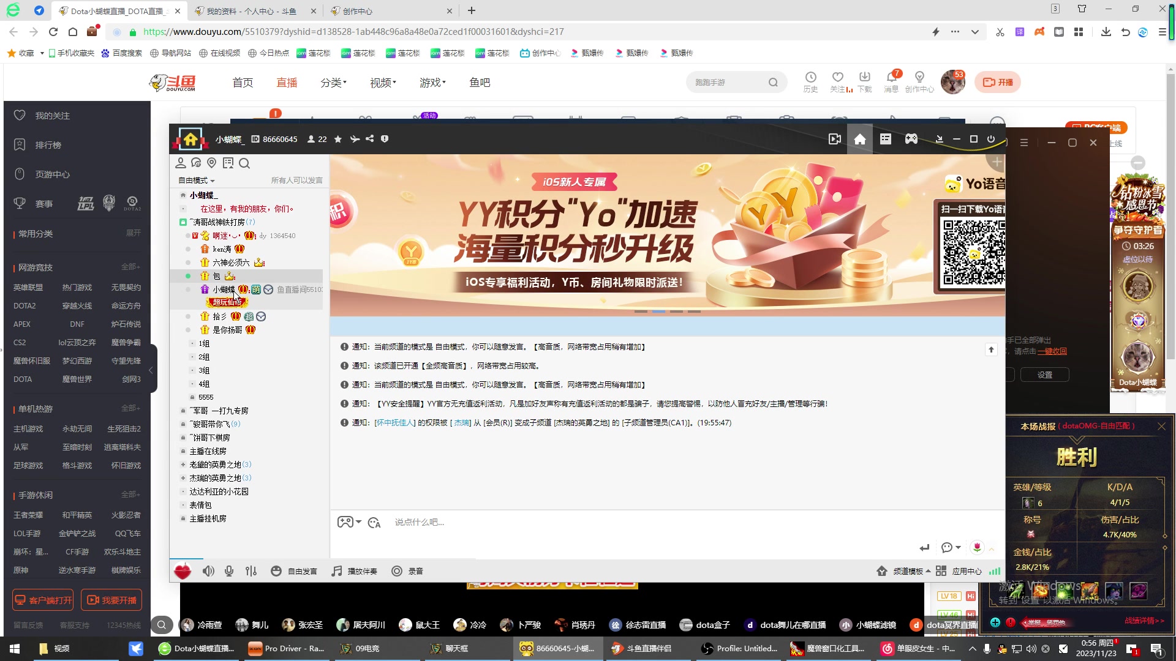
Task: Click 我要开播 button in sidebar
Action: point(111,600)
